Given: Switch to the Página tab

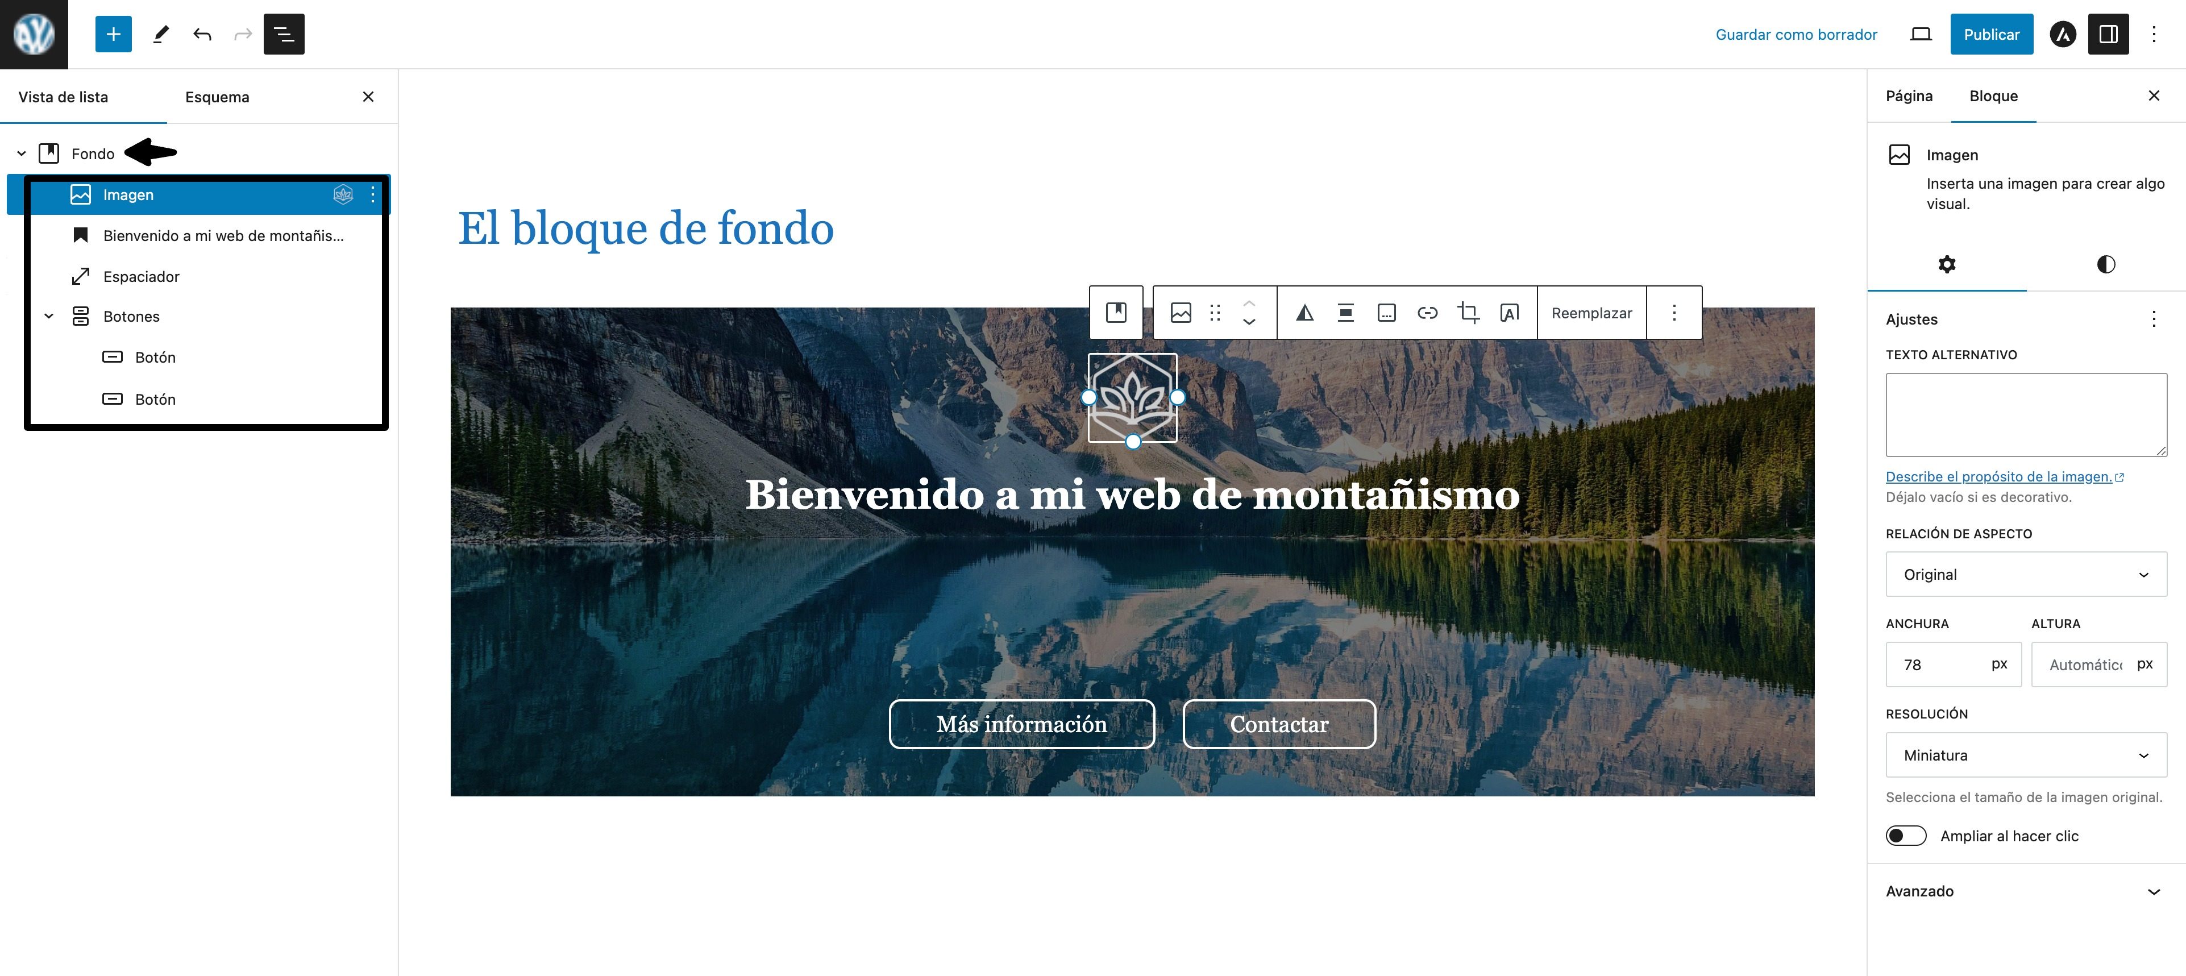Looking at the screenshot, I should pyautogui.click(x=1909, y=96).
